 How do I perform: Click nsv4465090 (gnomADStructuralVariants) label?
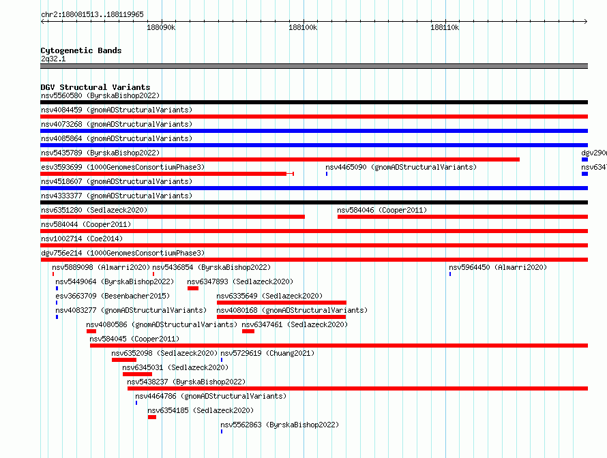(x=401, y=167)
